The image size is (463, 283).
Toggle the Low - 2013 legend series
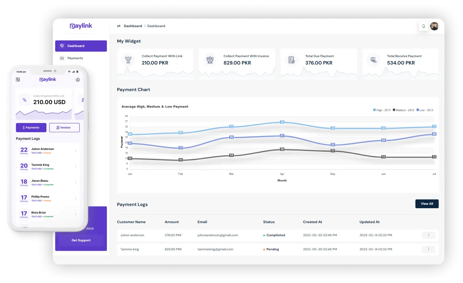[x=425, y=110]
